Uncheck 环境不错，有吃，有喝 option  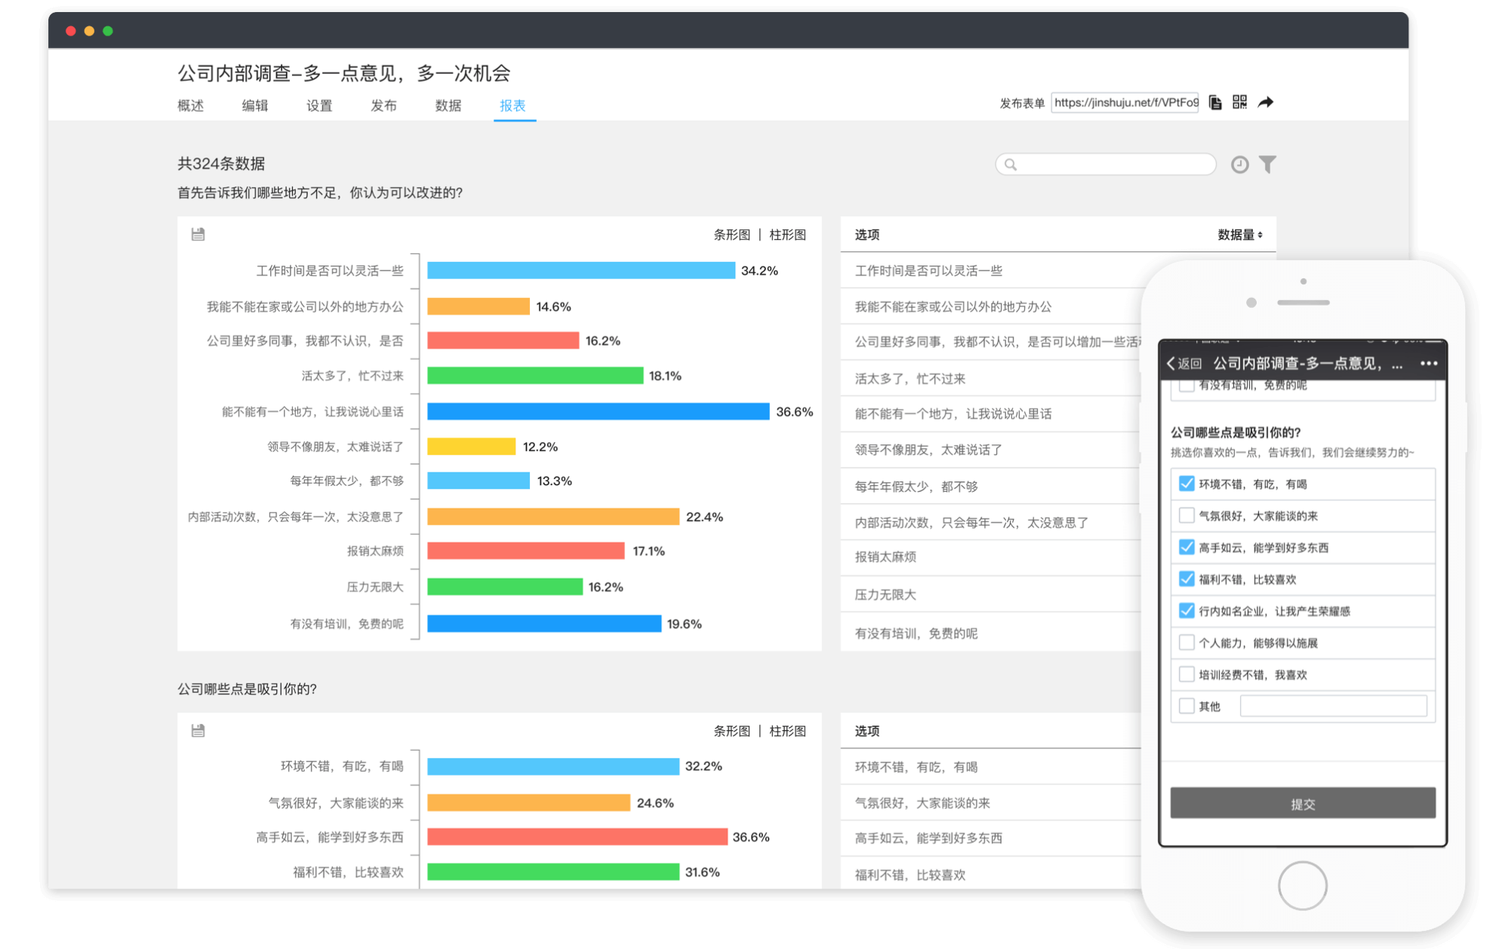point(1186,484)
